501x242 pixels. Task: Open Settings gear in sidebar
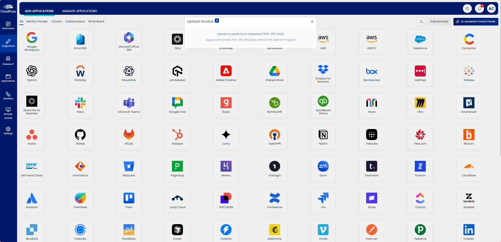pos(8,131)
